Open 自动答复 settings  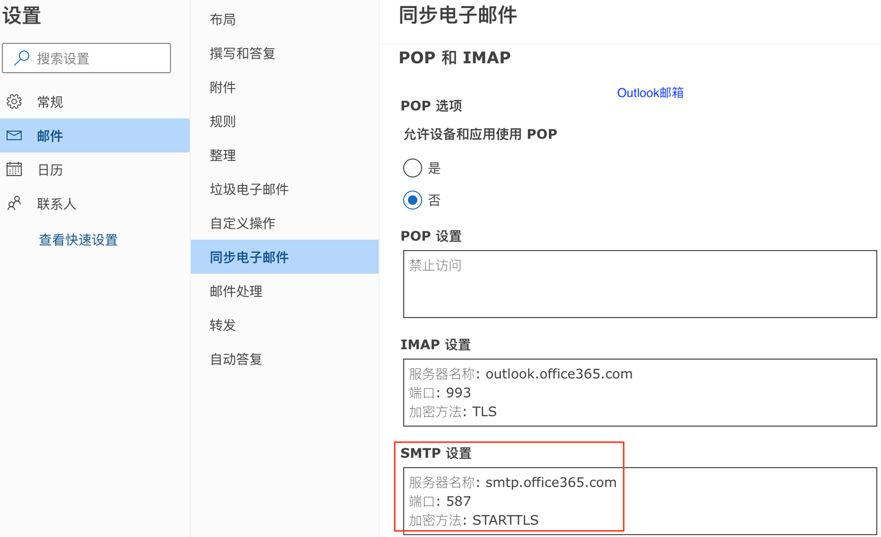[236, 359]
